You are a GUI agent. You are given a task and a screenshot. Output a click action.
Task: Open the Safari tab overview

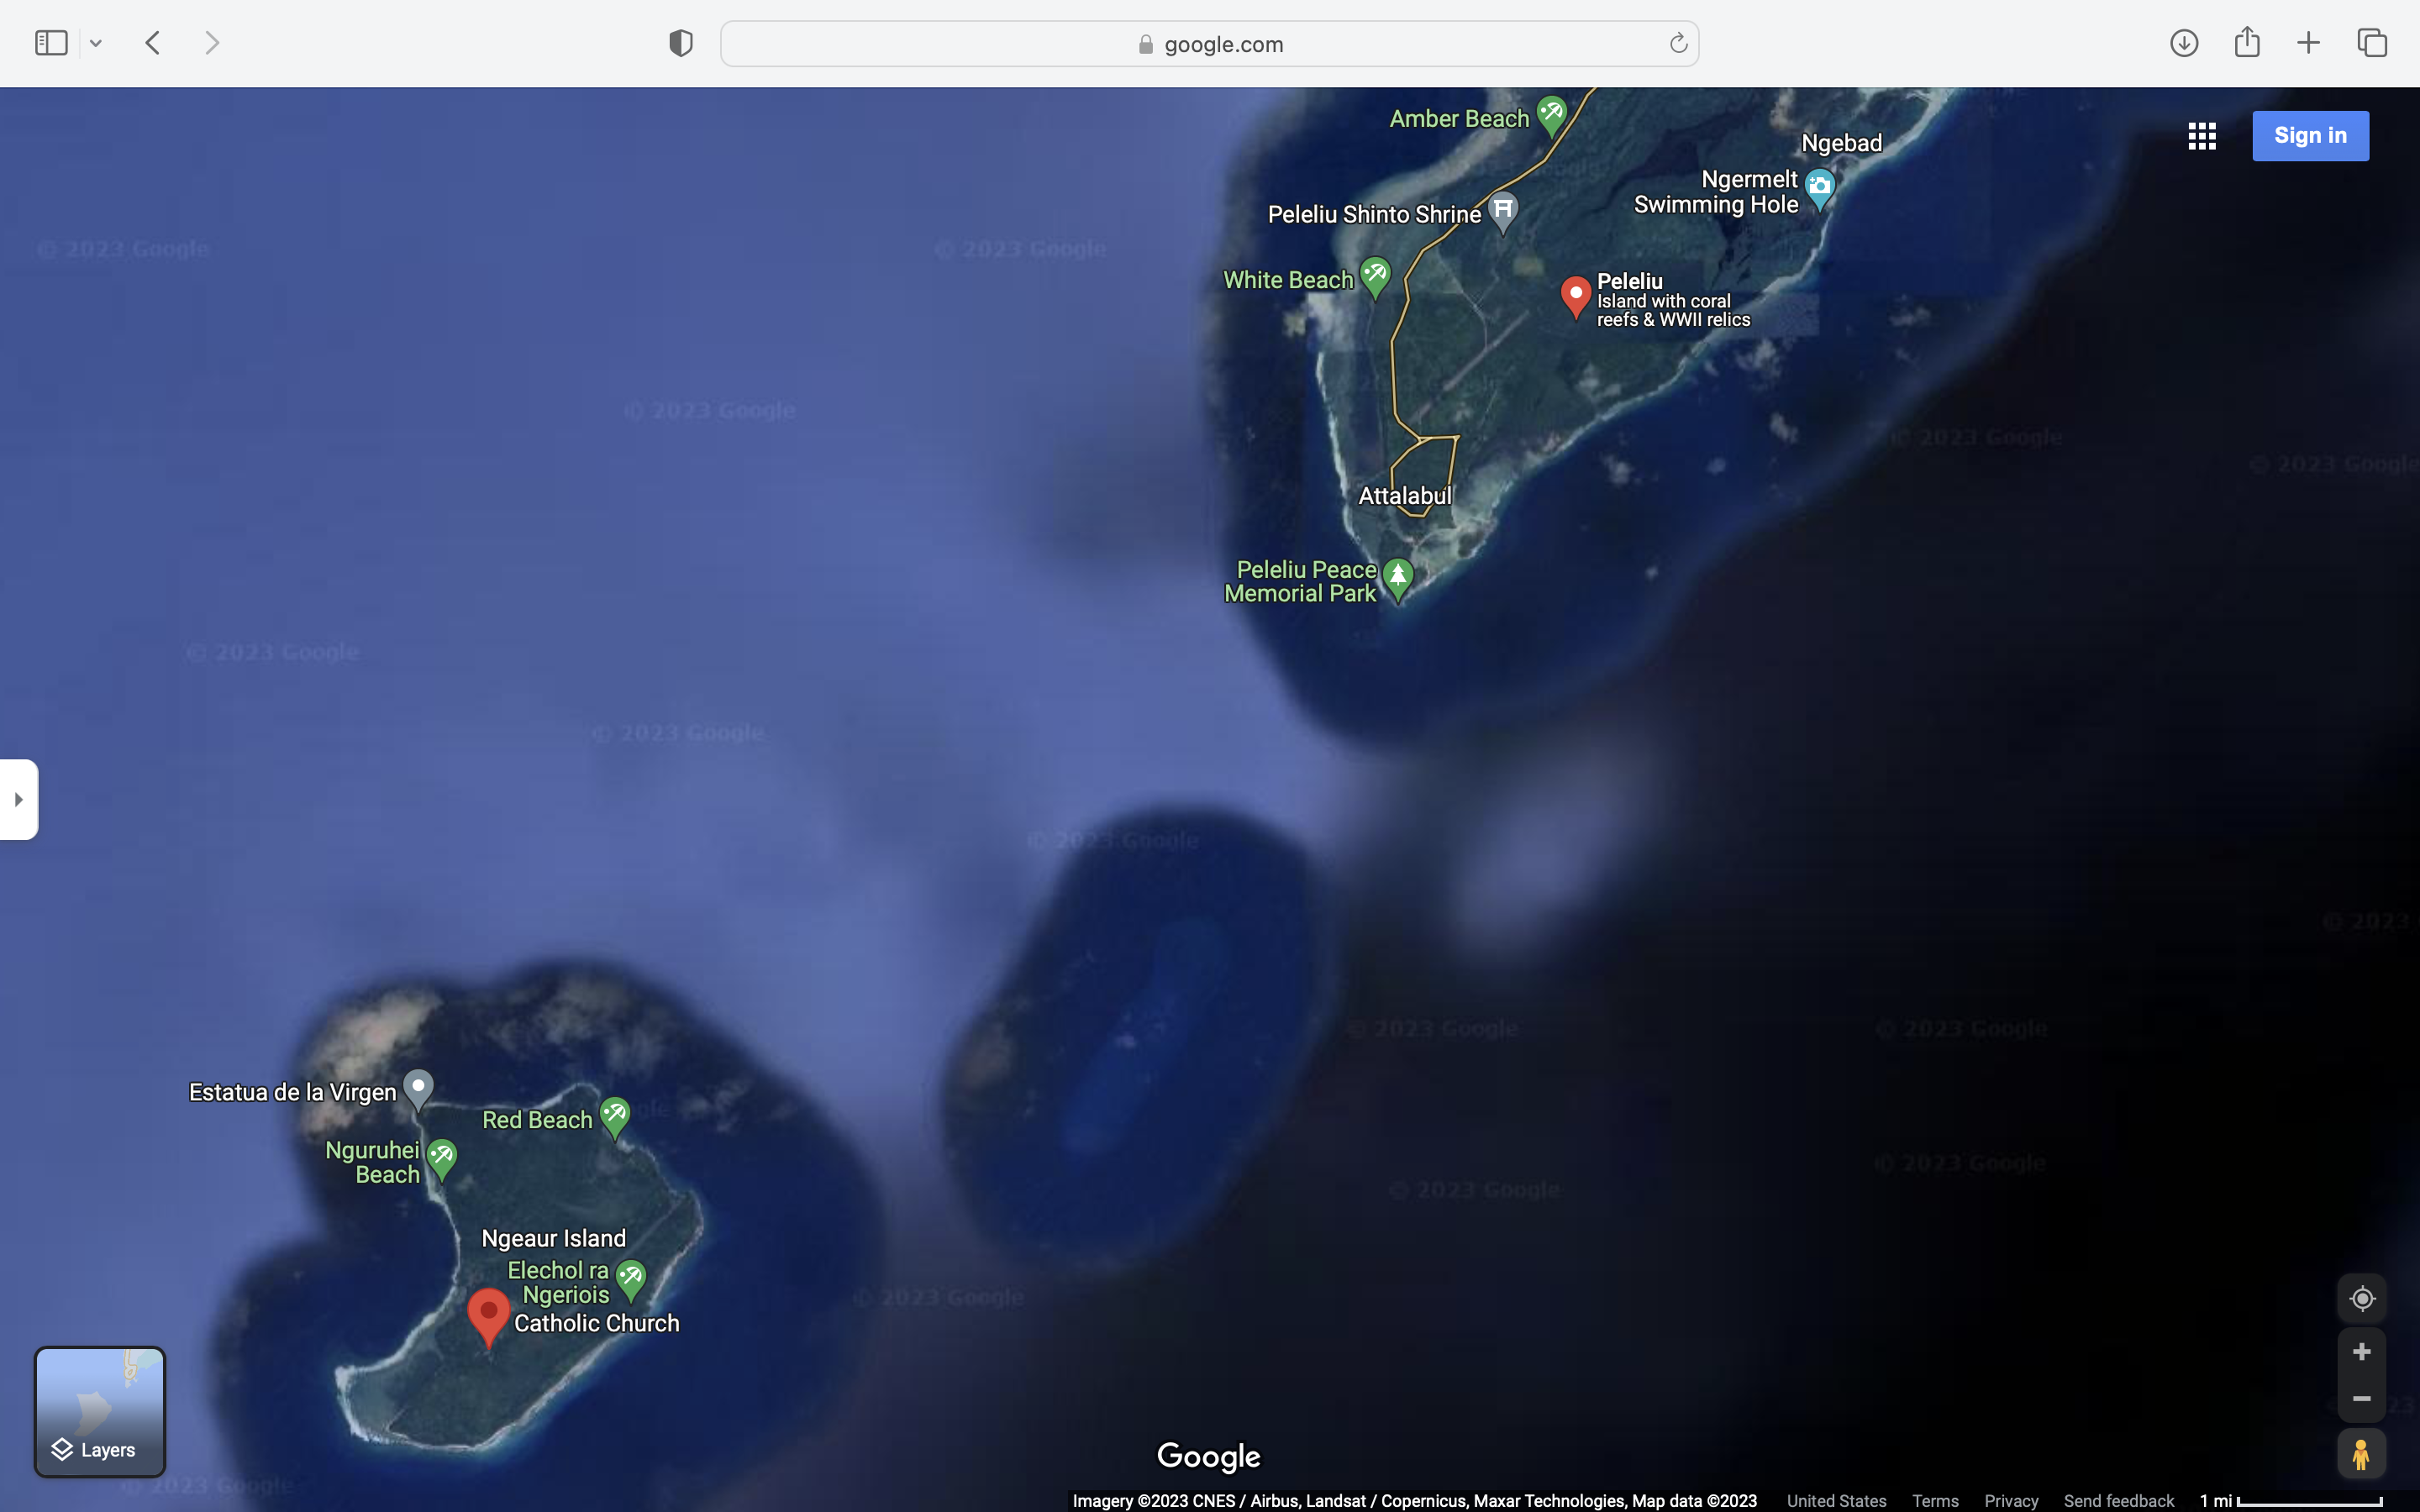click(x=2371, y=43)
